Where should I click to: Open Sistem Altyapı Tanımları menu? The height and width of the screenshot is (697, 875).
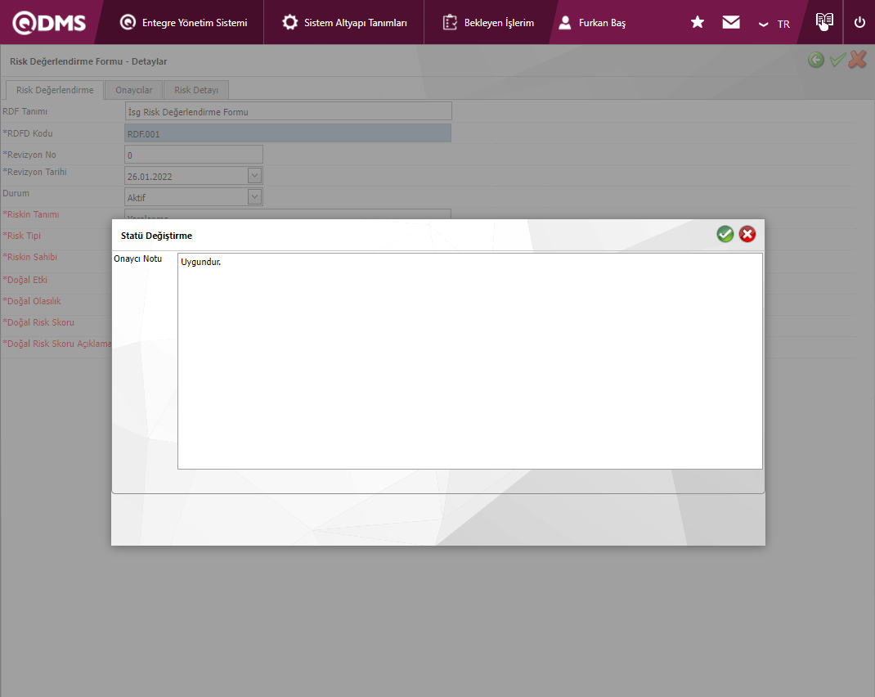click(344, 23)
